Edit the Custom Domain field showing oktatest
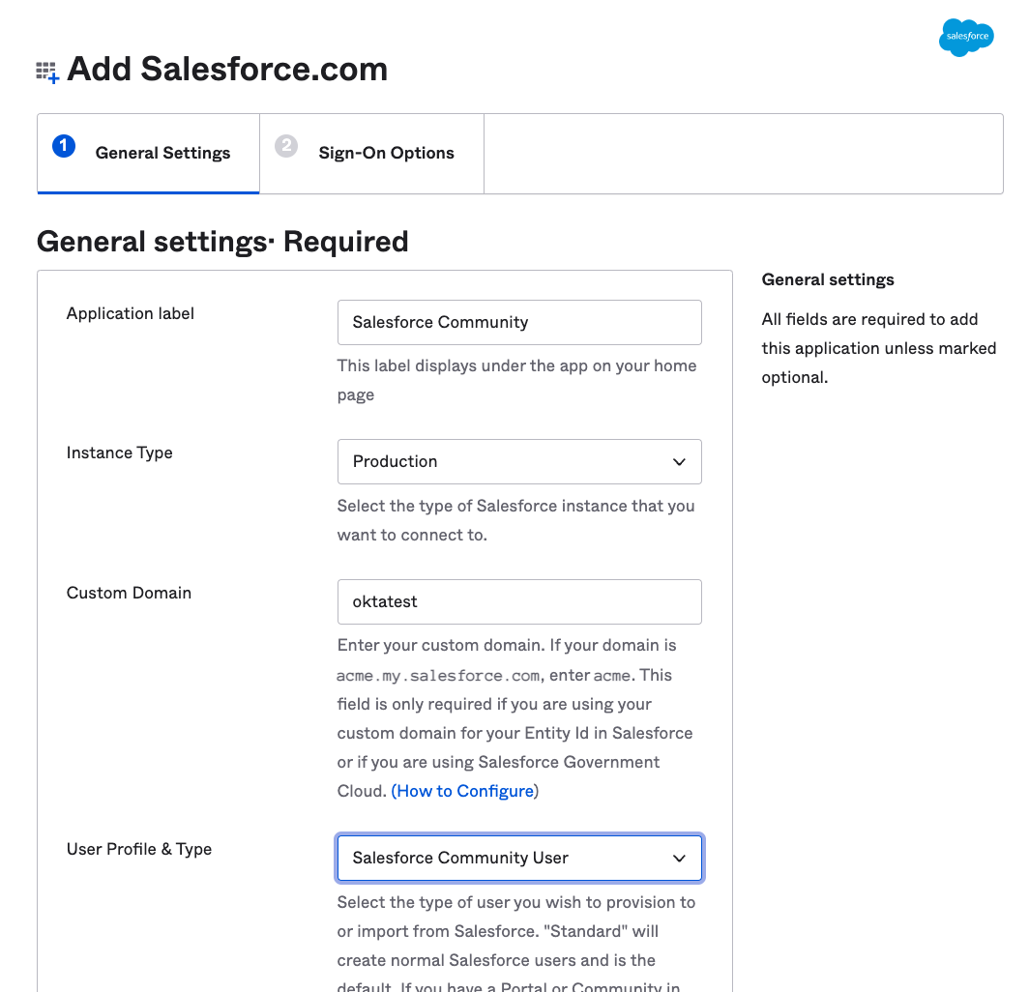This screenshot has height=992, width=1029. [519, 601]
